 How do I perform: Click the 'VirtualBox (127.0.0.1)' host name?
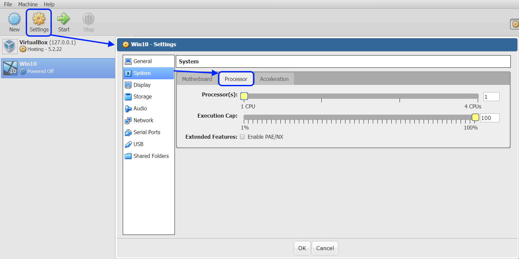48,42
